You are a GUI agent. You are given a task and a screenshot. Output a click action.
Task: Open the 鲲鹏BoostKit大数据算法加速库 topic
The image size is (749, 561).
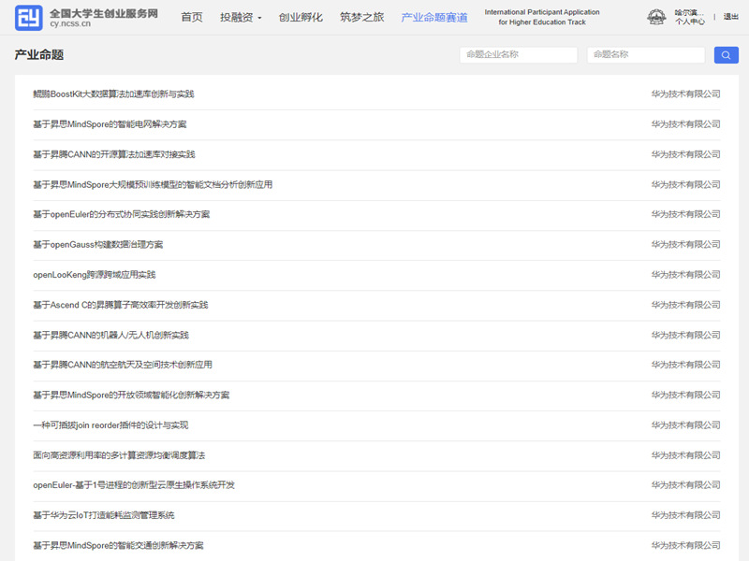point(113,94)
